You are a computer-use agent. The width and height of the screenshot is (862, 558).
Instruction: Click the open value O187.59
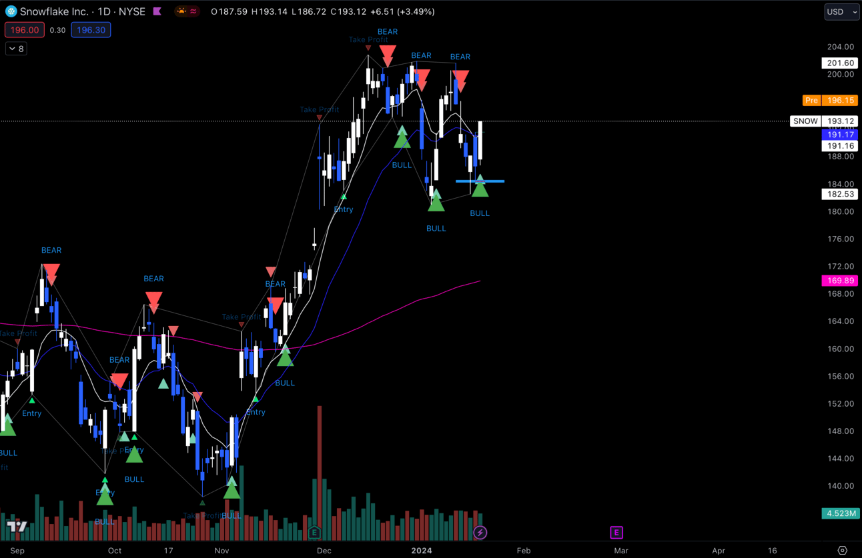[x=229, y=11]
